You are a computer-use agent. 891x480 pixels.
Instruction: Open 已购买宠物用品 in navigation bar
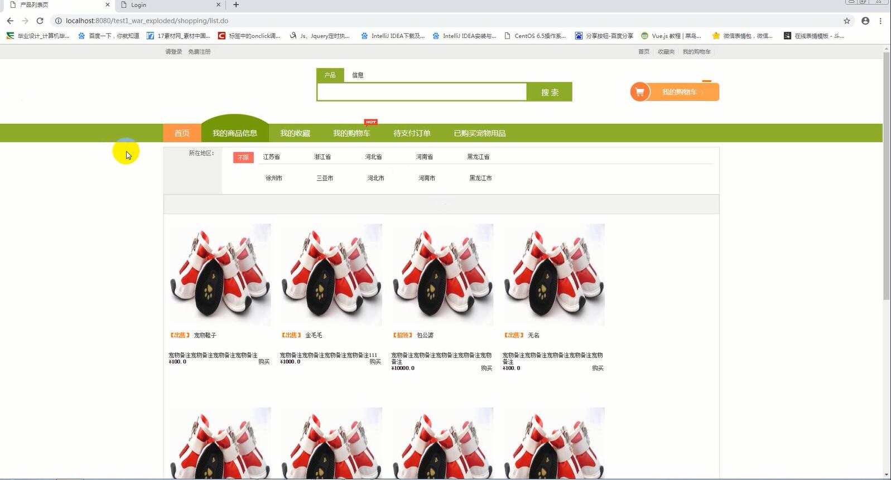(x=480, y=133)
